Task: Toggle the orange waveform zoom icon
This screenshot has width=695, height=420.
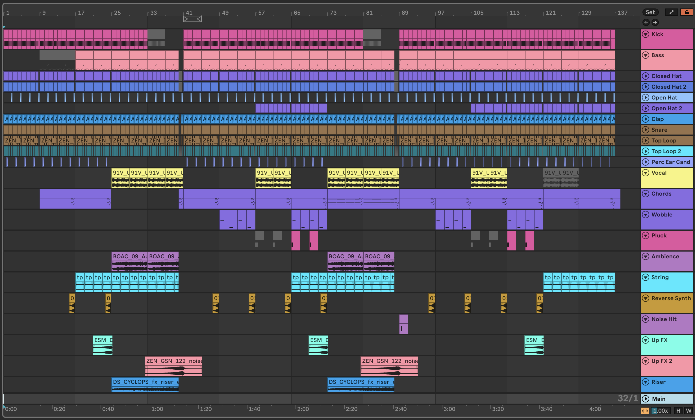Action: pos(645,411)
